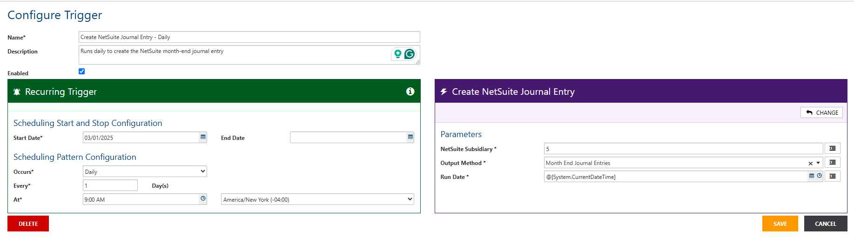This screenshot has width=854, height=237.
Task: Clear the Output Method selection
Action: pyautogui.click(x=810, y=163)
